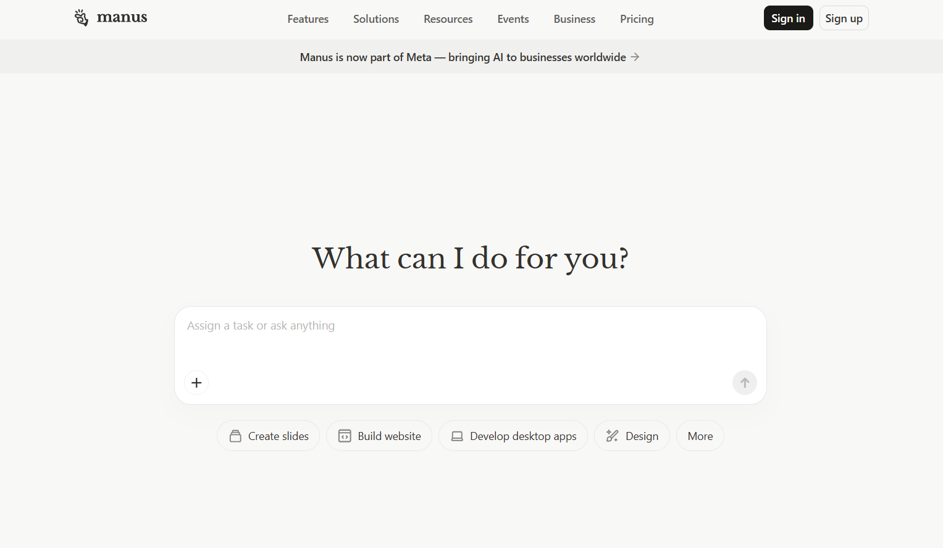Go to the Events page
This screenshot has height=548, width=943.
click(x=513, y=19)
